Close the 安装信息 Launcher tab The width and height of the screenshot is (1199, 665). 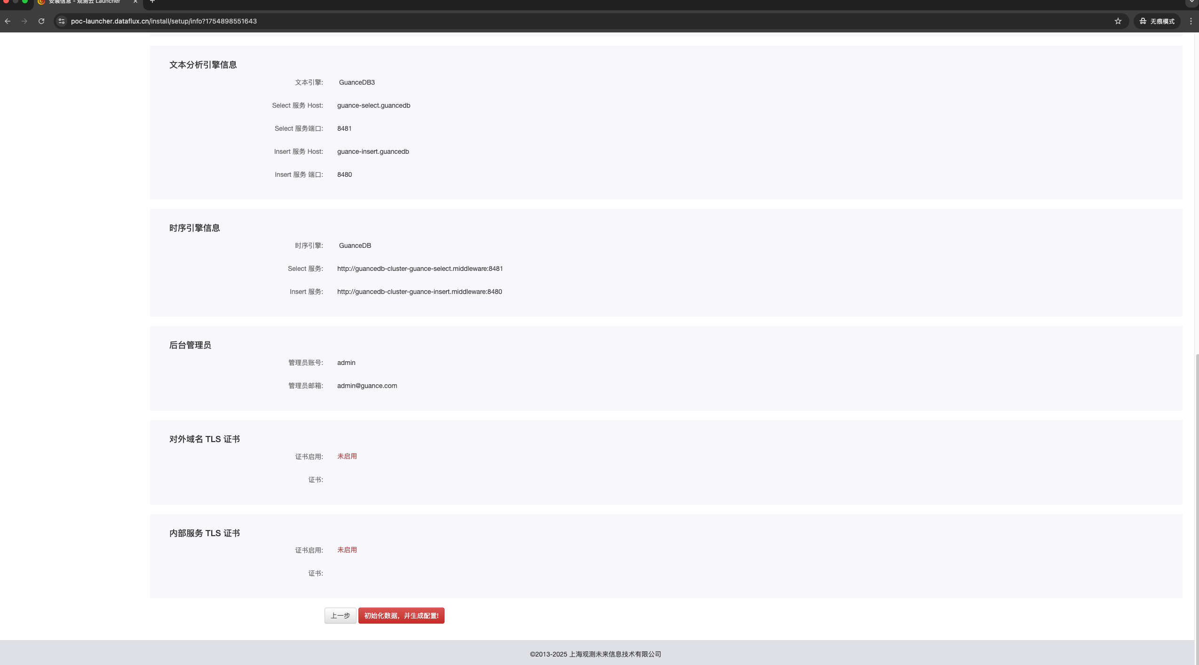click(x=135, y=2)
